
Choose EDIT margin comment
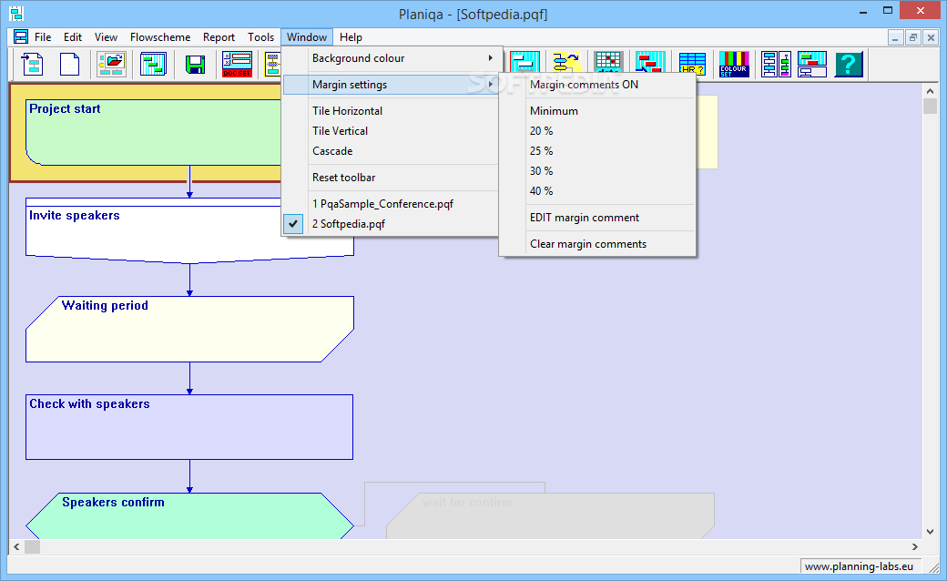pyautogui.click(x=597, y=218)
